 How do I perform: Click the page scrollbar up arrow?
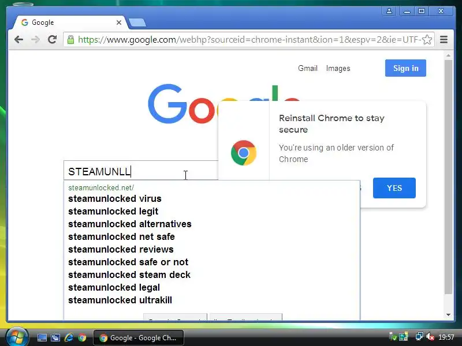(448, 55)
